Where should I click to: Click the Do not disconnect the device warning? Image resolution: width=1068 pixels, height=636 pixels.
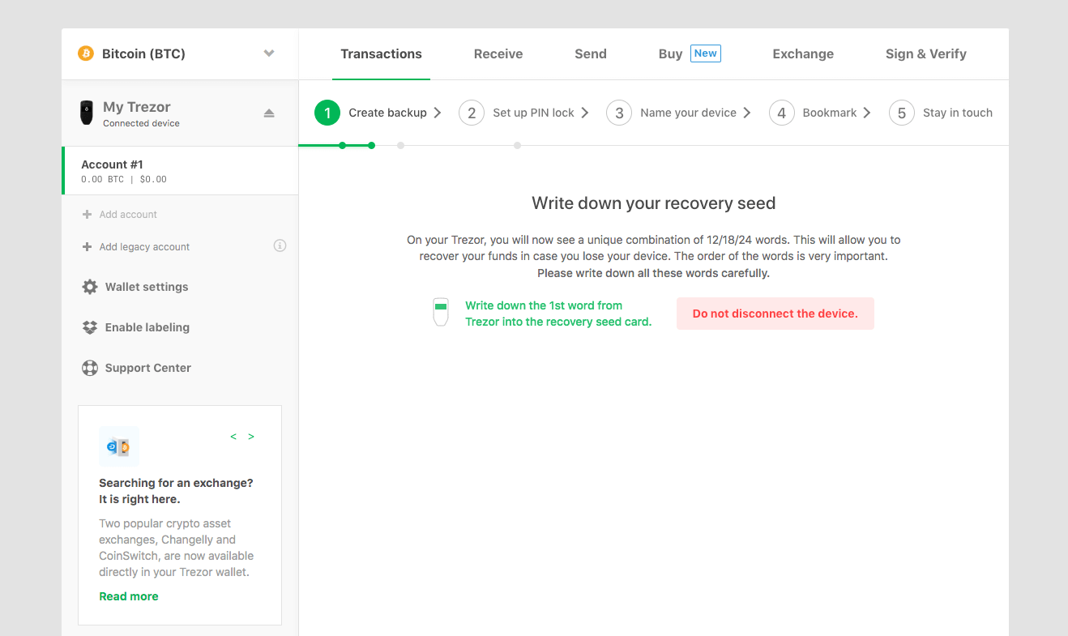pyautogui.click(x=775, y=314)
